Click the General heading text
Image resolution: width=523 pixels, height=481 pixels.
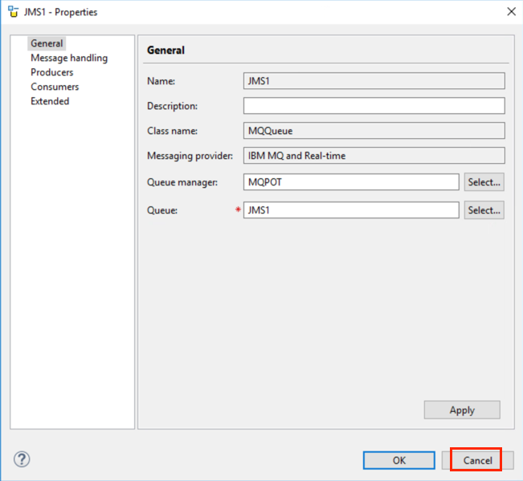click(165, 51)
